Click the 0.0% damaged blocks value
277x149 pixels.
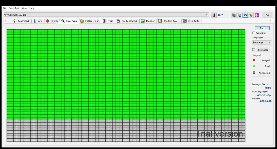pos(268,88)
